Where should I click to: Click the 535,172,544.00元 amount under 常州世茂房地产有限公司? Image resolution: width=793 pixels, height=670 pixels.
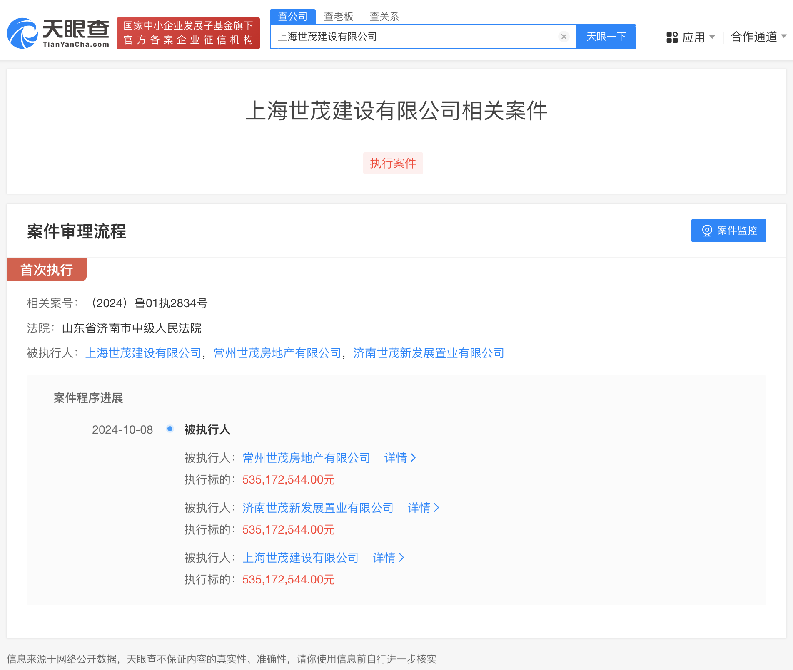[289, 479]
